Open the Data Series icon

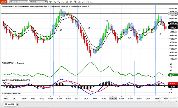coord(79,2)
